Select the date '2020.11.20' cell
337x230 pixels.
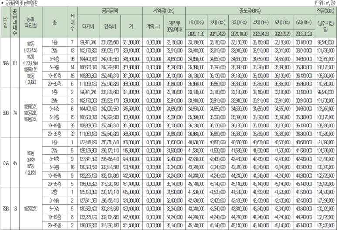click(x=196, y=34)
